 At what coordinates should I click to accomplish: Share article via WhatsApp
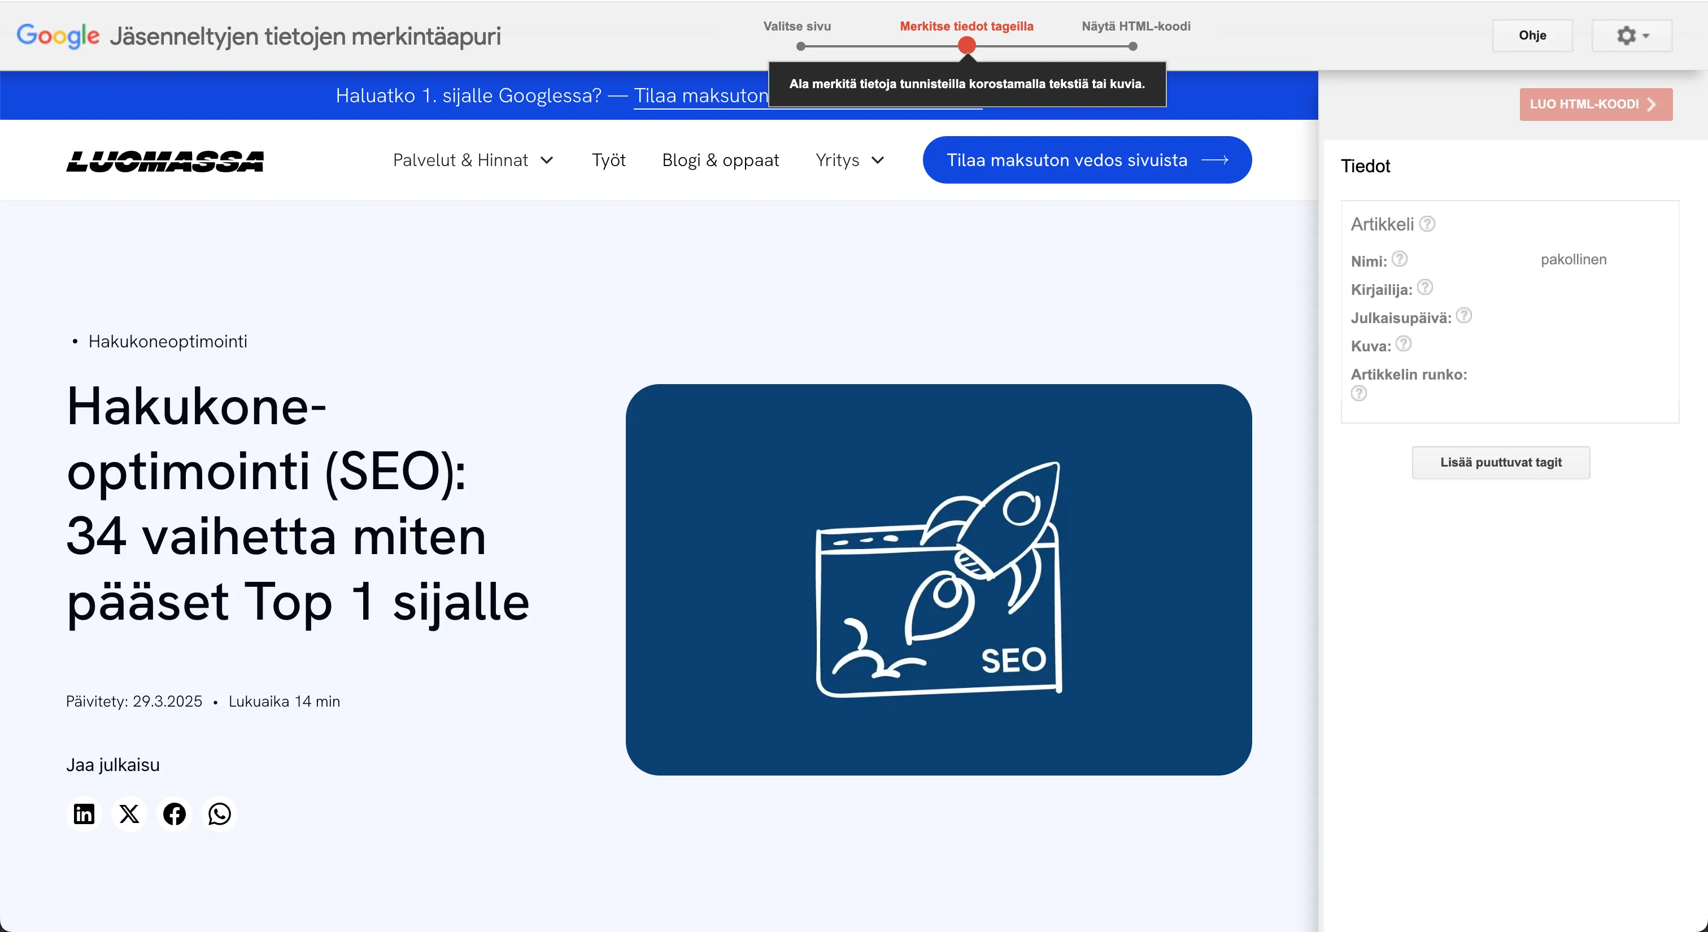click(x=219, y=814)
